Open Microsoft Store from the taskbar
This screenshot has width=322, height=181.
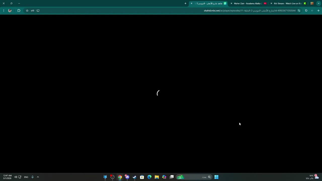coord(142,177)
